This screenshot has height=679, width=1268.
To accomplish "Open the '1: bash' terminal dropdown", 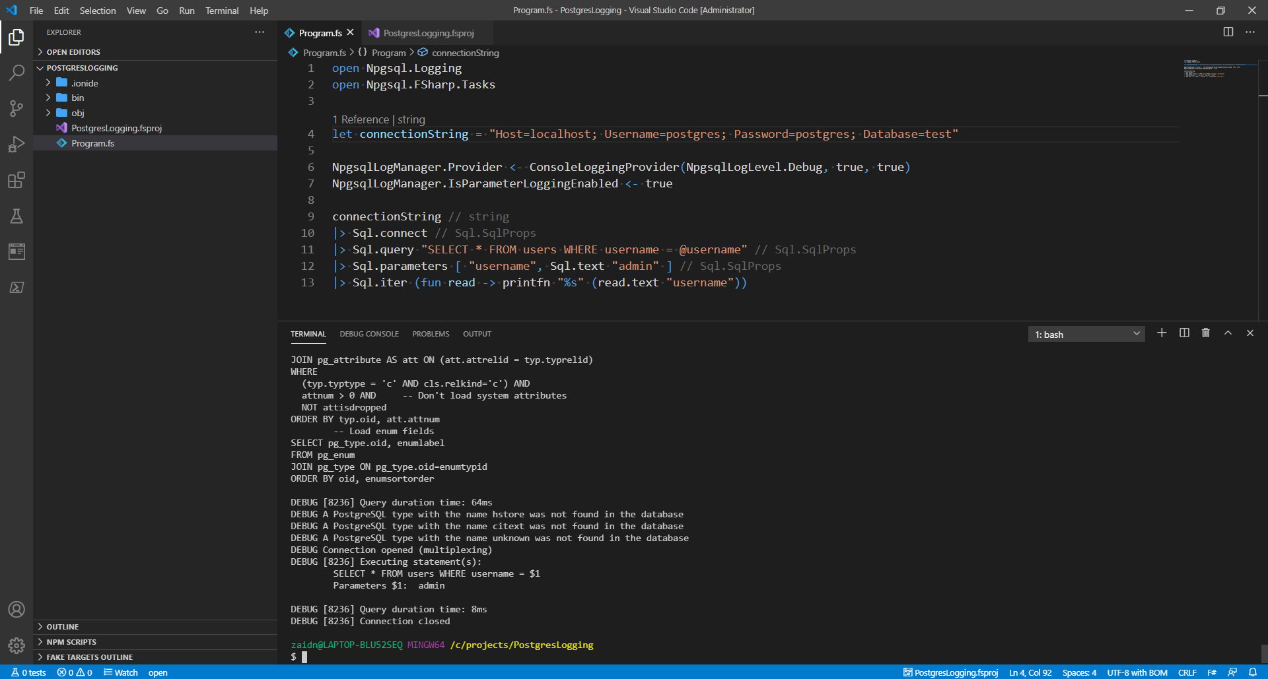I will [x=1086, y=334].
